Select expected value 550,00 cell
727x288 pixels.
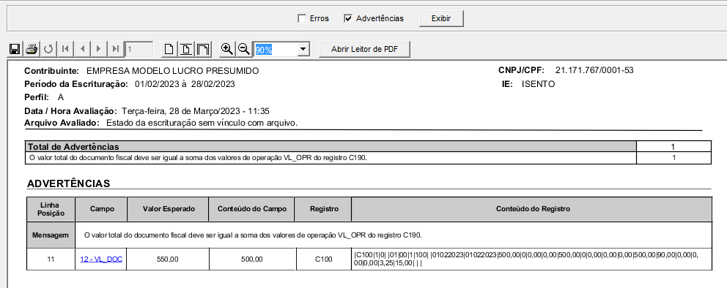pos(168,259)
